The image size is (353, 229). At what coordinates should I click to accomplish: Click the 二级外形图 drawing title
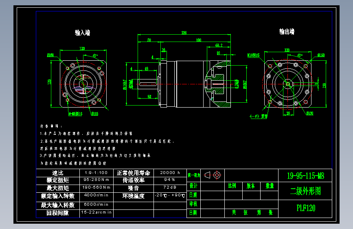[305, 191]
